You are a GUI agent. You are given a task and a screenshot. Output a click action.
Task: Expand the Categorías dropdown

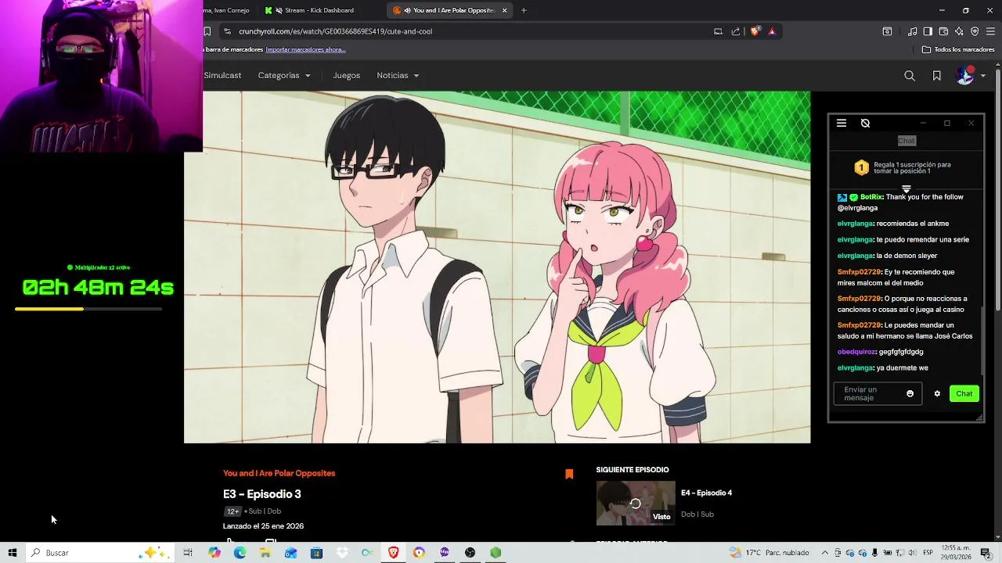pos(284,76)
